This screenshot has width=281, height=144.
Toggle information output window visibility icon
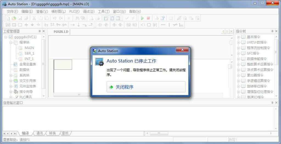(118, 18)
